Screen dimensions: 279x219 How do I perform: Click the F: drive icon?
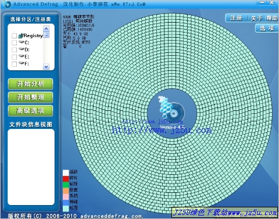[22, 63]
